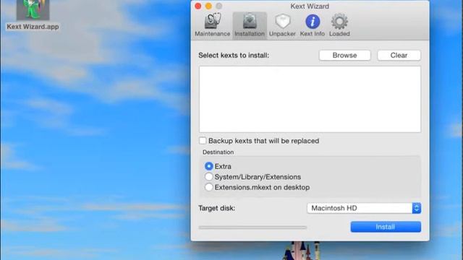Screen dimensions: 463x260
Task: Minimize the Kext Wizard window
Action: pos(208,6)
